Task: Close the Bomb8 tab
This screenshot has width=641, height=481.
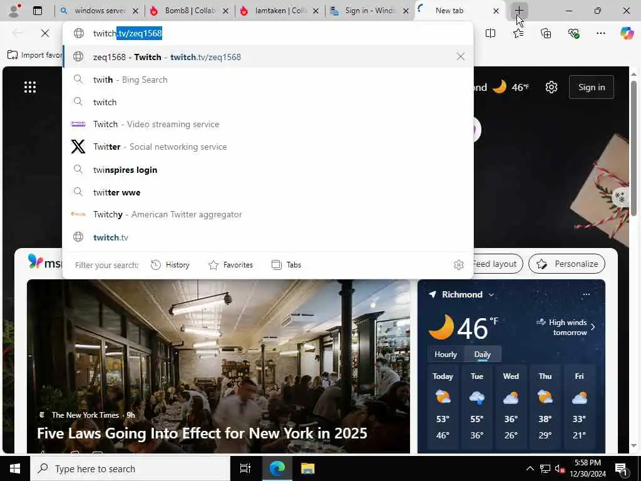Action: (x=225, y=11)
